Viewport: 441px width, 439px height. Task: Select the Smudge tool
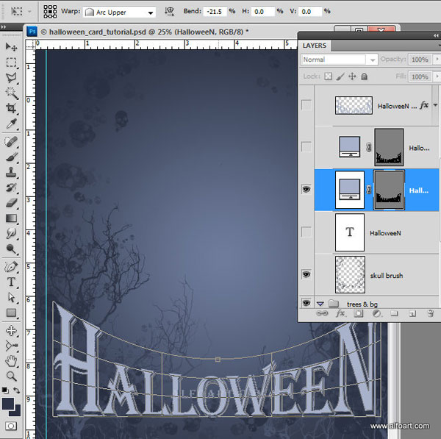pos(11,233)
